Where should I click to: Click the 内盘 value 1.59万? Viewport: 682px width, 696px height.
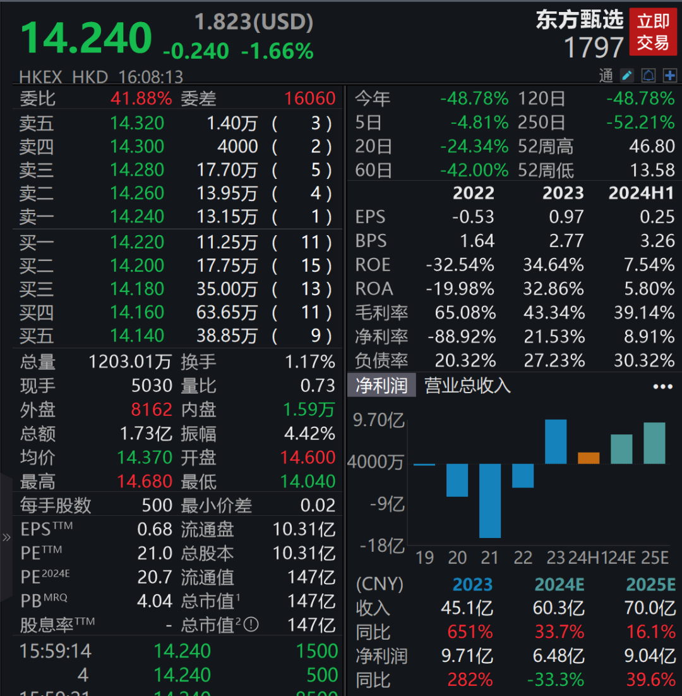309,410
